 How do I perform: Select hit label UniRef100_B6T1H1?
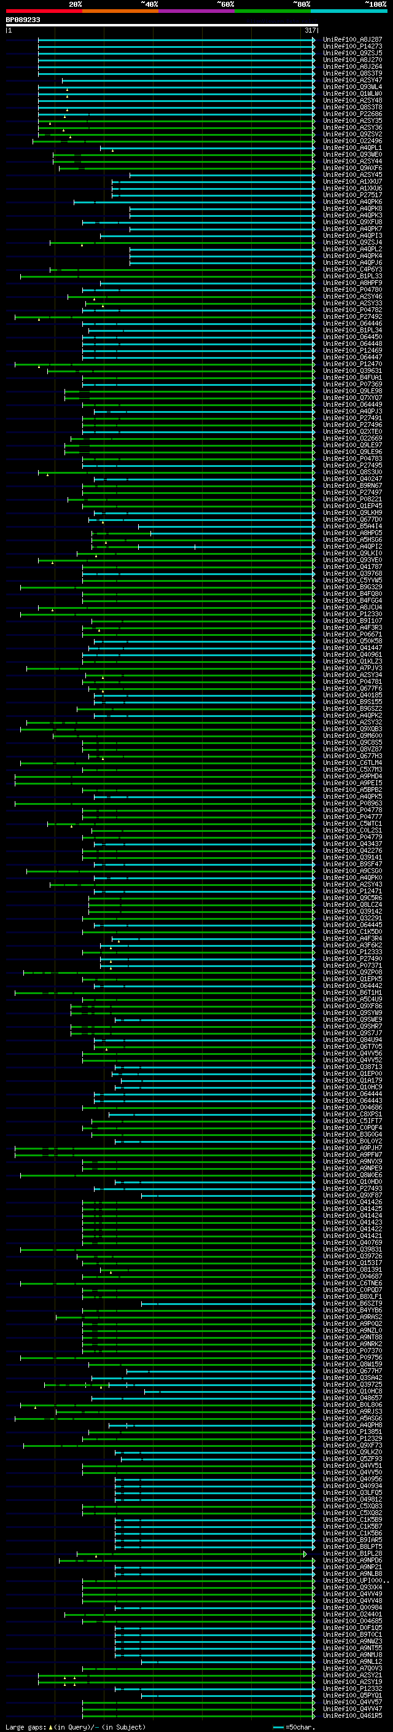coord(352,993)
